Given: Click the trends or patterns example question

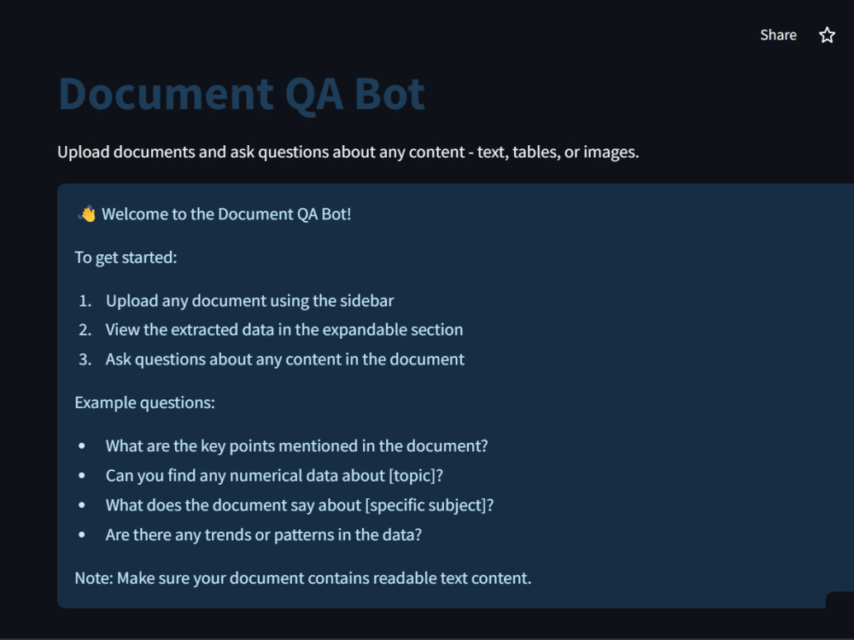Looking at the screenshot, I should [264, 535].
